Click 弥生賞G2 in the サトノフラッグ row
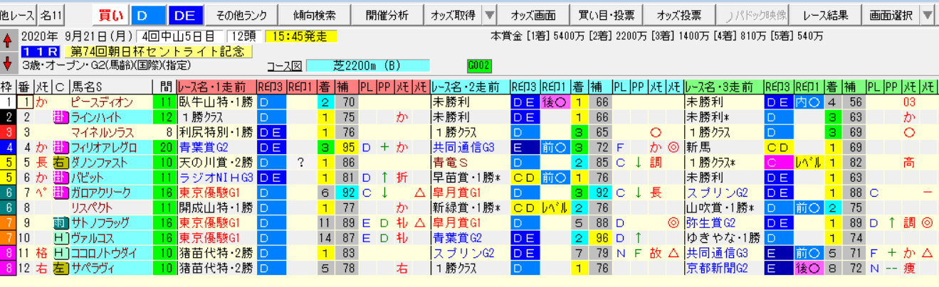This screenshot has height=287, width=939. (x=711, y=223)
